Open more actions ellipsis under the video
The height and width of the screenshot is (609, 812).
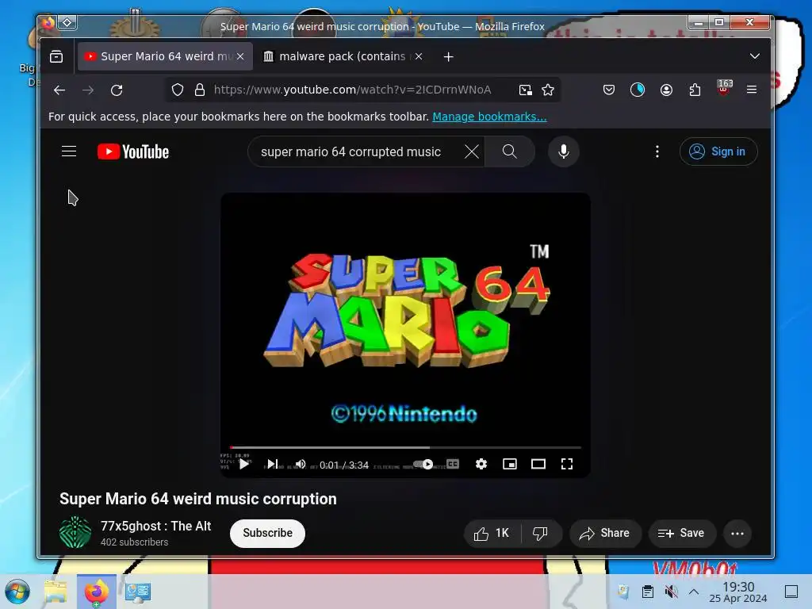tap(737, 534)
